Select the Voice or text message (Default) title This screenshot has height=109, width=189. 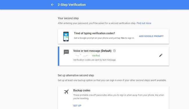pyautogui.click(x=92, y=51)
